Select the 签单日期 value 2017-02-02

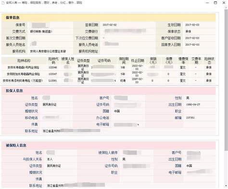(x=110, y=25)
